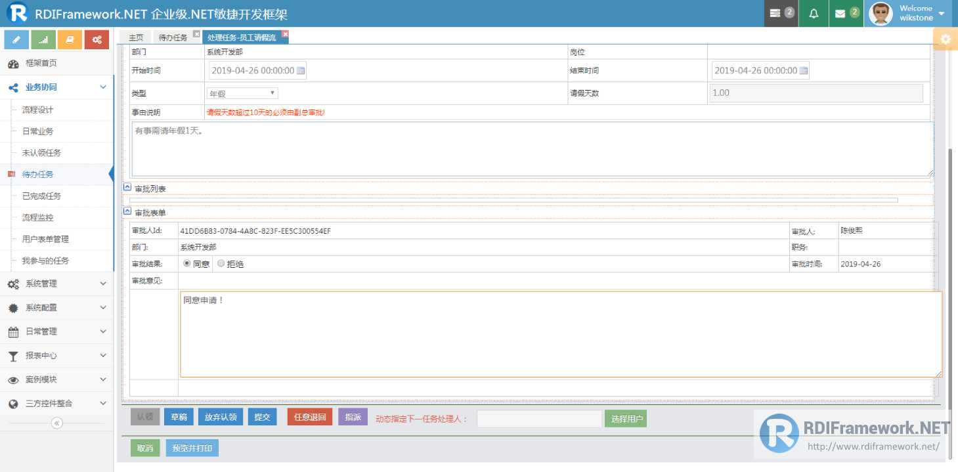Collapse the 业务协同 menu chevron
The width and height of the screenshot is (958, 472).
(103, 87)
